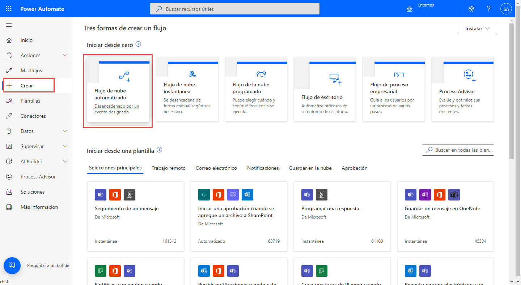Open Soluciones in the sidebar
The width and height of the screenshot is (521, 285).
pos(36,192)
